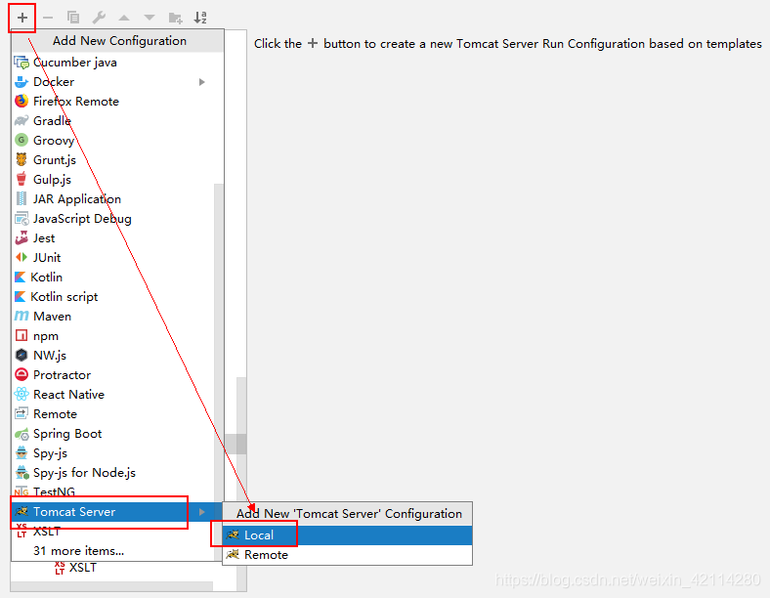Pick Spy-js for Node.js icon
Screen dimensions: 770x598
point(21,472)
